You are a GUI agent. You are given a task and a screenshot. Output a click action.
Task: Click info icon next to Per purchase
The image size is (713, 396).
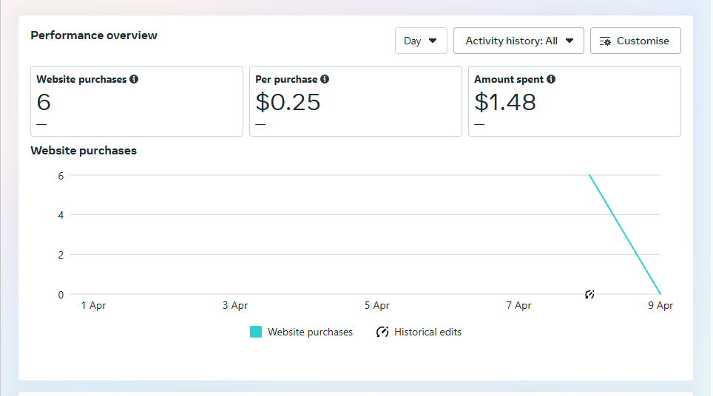[325, 79]
